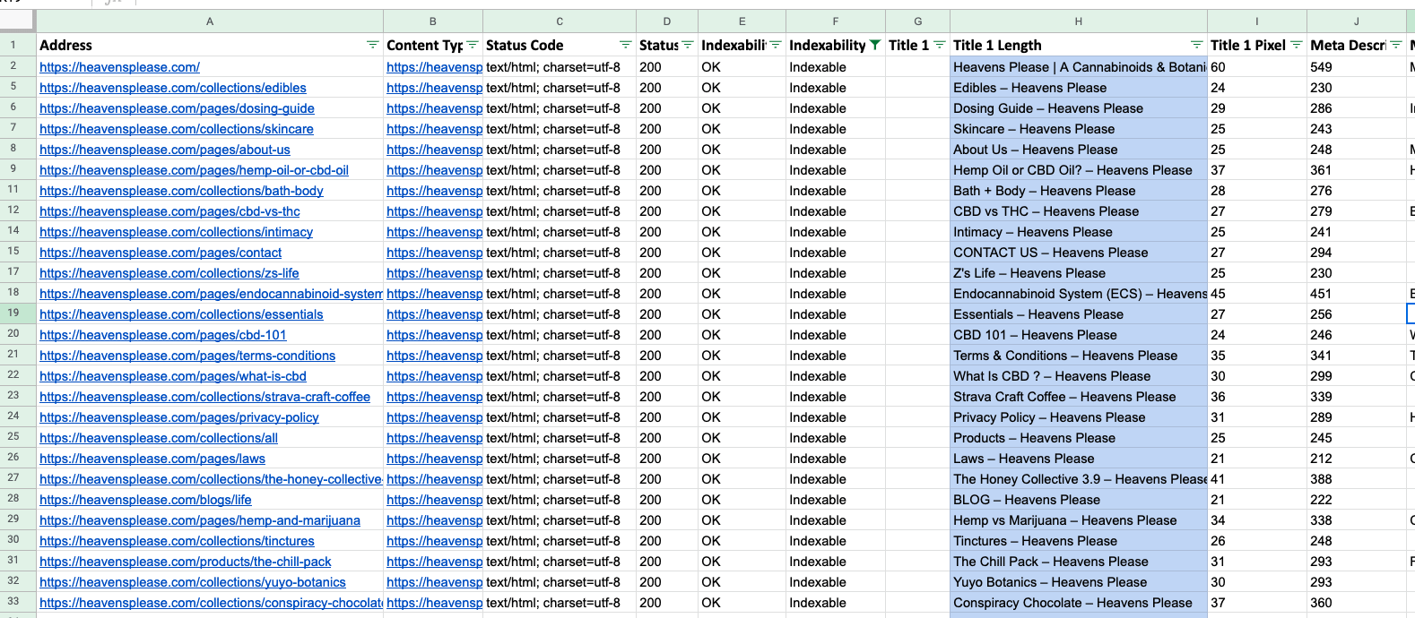This screenshot has height=618, width=1415.
Task: Open the products/the-chill-pack link
Action: click(186, 562)
